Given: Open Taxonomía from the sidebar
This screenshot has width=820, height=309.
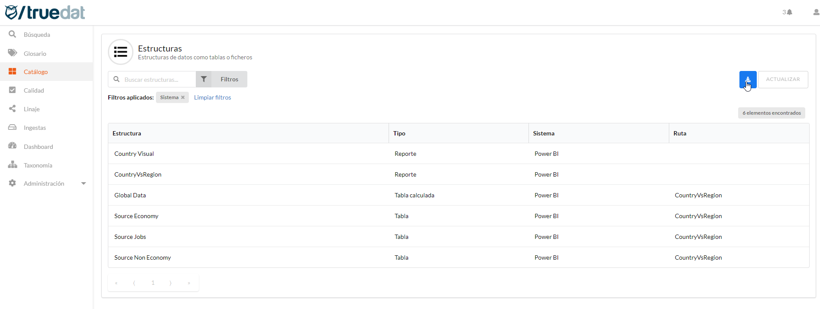Looking at the screenshot, I should pyautogui.click(x=38, y=165).
